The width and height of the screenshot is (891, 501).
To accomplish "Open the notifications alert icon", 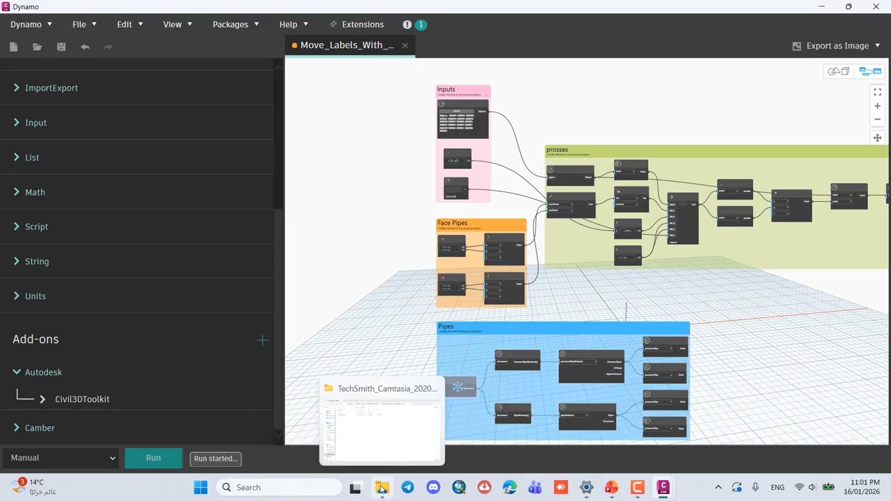I will click(407, 24).
